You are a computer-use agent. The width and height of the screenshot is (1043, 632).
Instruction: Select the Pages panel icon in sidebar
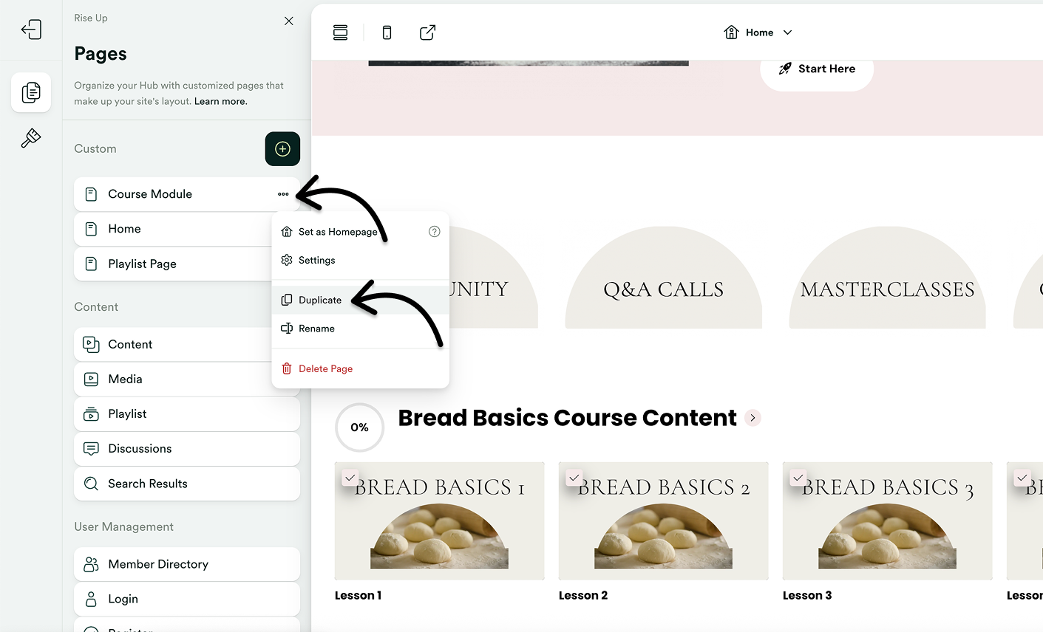point(31,92)
